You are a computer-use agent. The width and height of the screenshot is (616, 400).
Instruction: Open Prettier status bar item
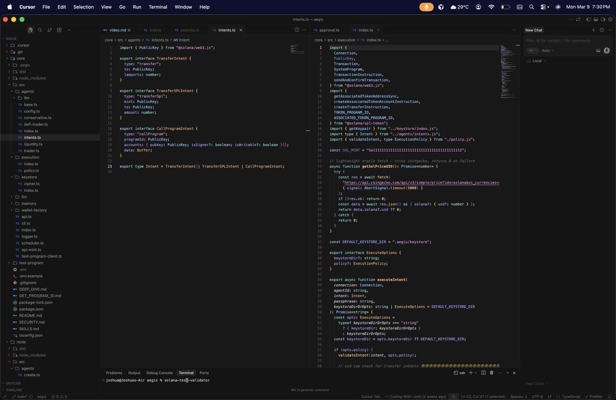click(x=594, y=396)
